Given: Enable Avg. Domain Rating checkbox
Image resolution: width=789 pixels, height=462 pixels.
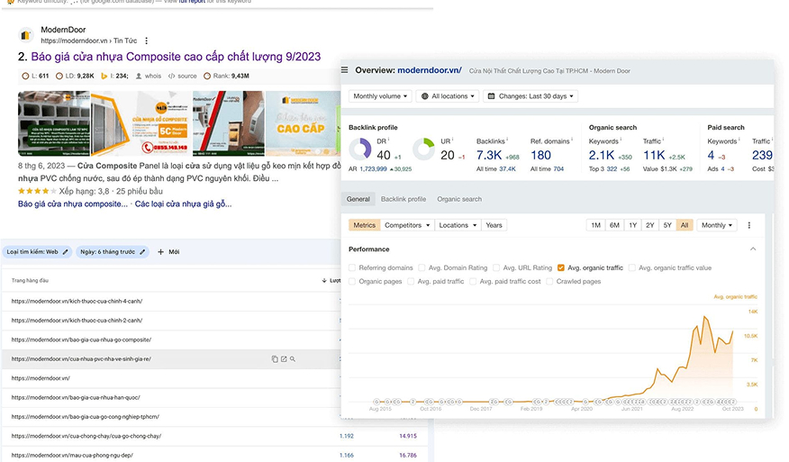Looking at the screenshot, I should [x=422, y=267].
